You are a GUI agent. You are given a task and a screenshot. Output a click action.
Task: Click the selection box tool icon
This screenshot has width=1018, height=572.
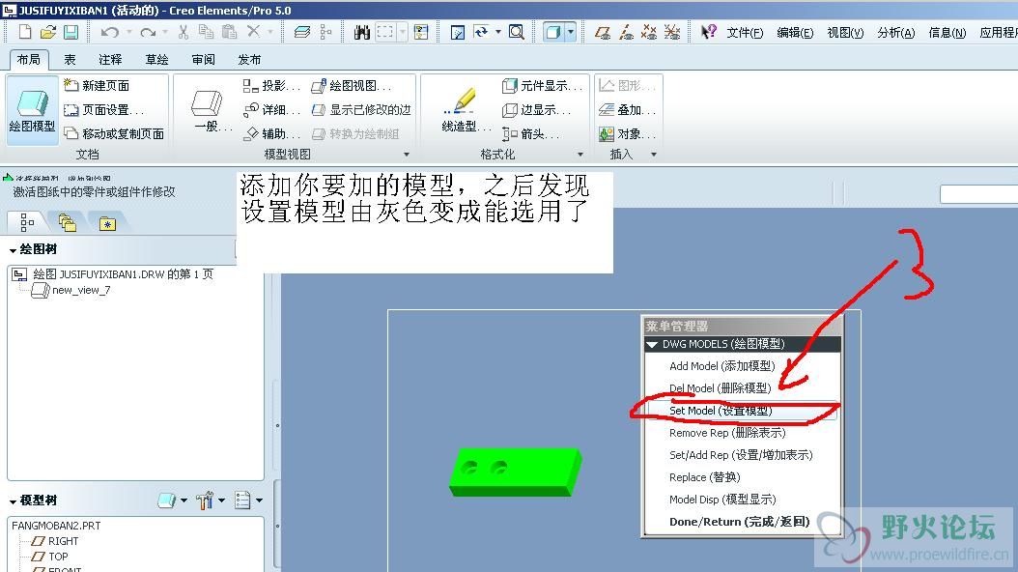(x=385, y=31)
